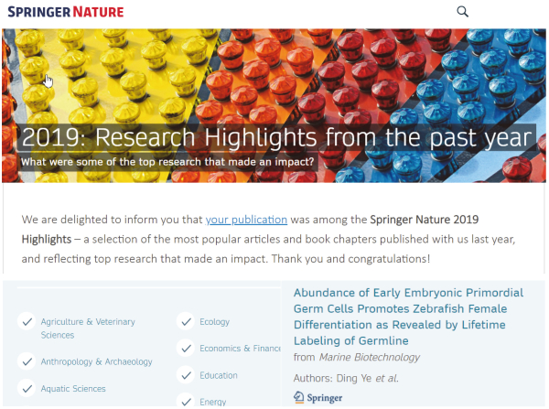Select the Aquatic Sciences text link

73,389
